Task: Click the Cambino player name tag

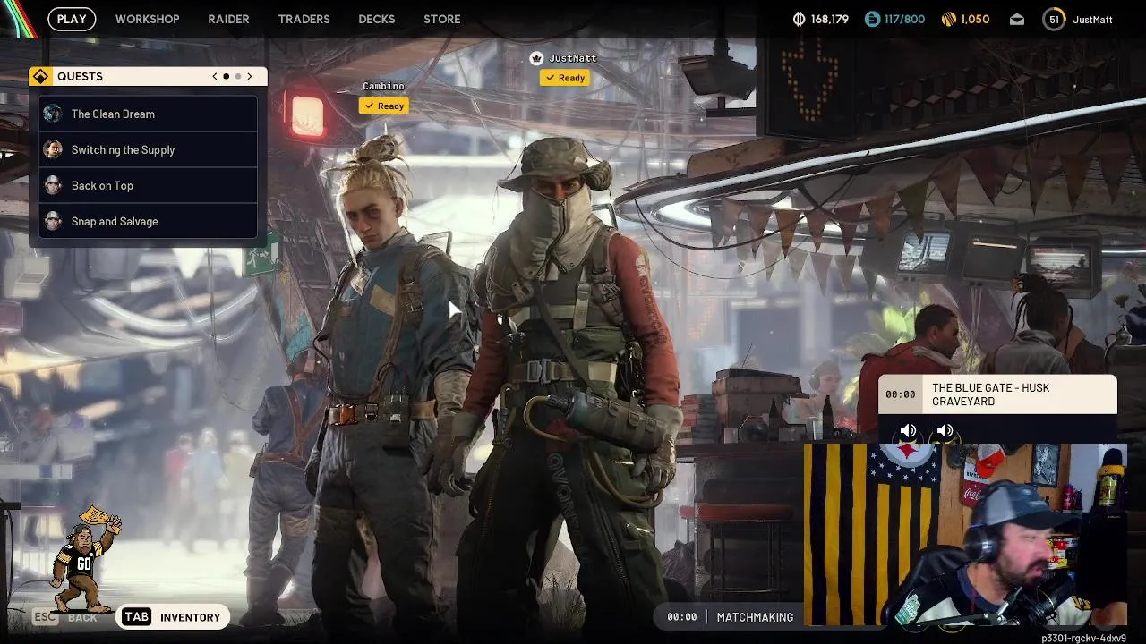Action: 383,86
